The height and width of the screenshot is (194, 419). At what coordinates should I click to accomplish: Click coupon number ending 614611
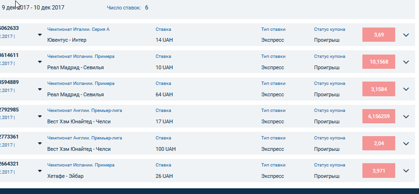pyautogui.click(x=10, y=55)
